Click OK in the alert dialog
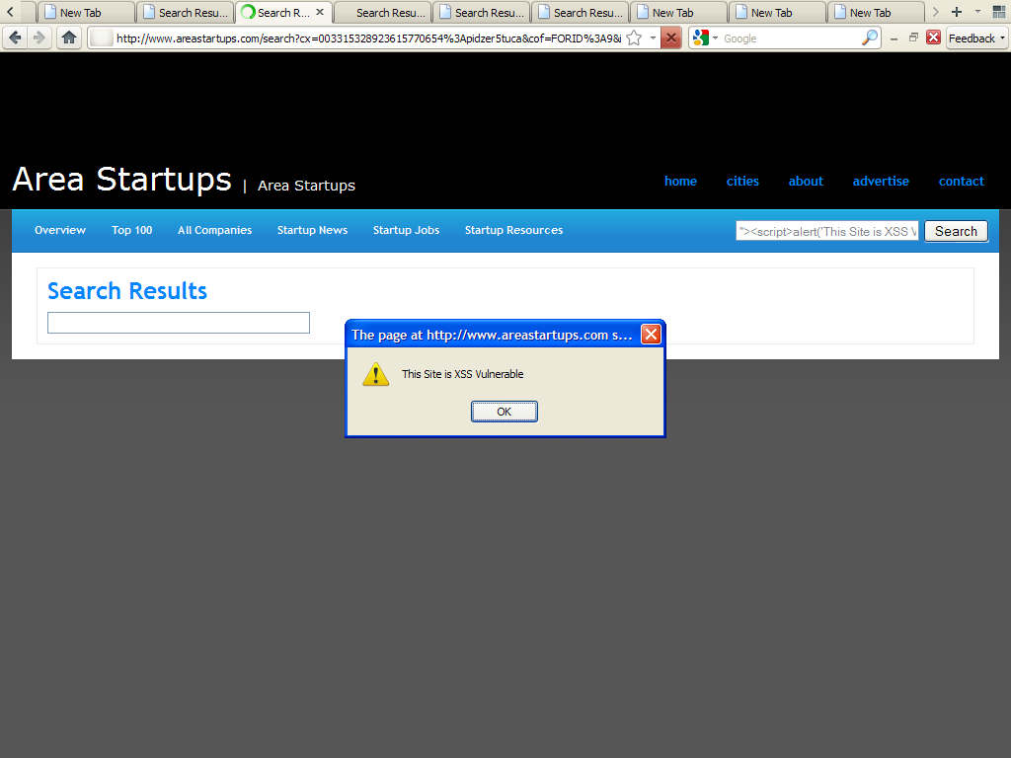The width and height of the screenshot is (1011, 758). coord(505,412)
